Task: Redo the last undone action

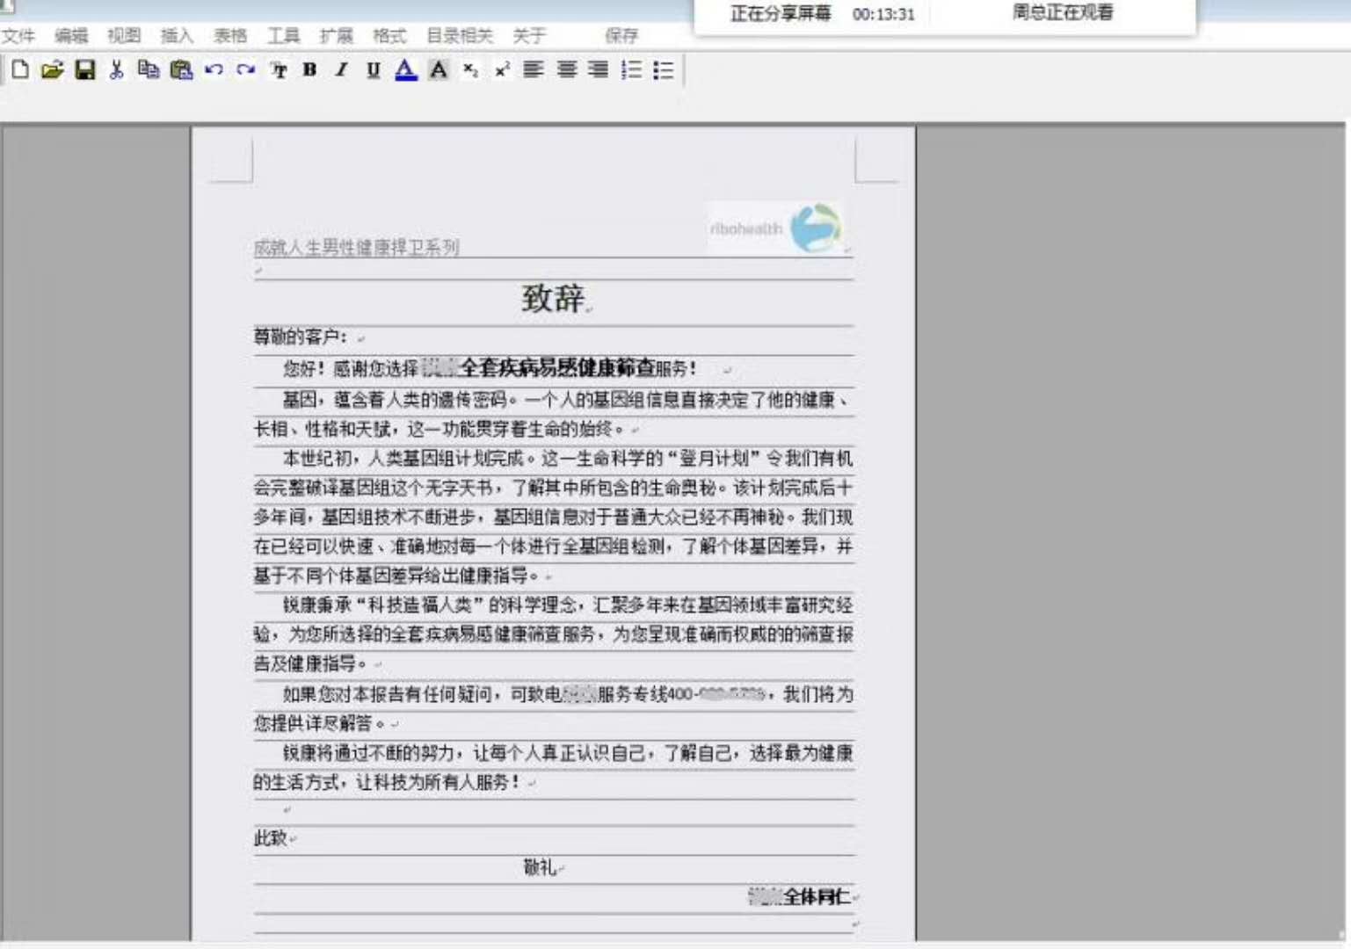Action: pyautogui.click(x=245, y=70)
